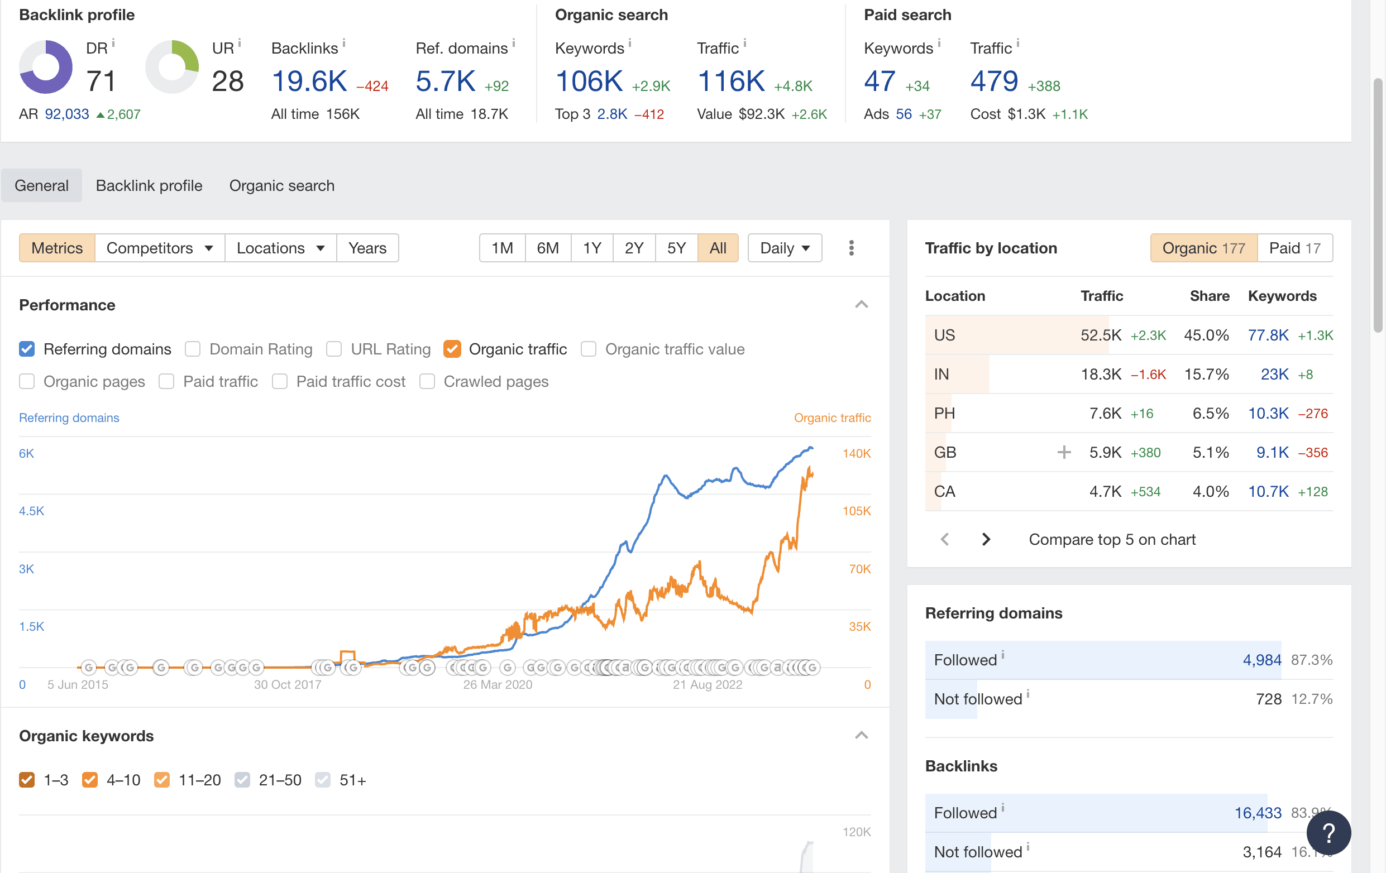Click the info icon next to DR

tap(113, 42)
